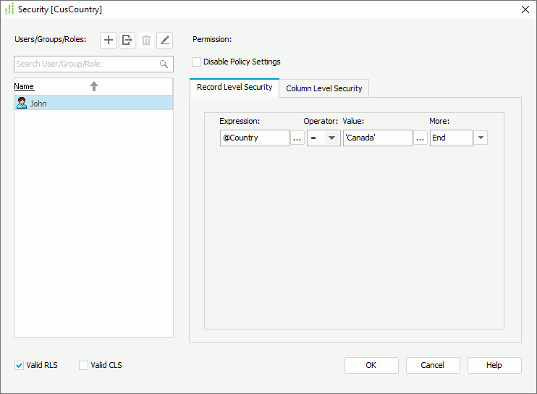Click the import users icon next to plus
This screenshot has height=394, width=537.
127,40
